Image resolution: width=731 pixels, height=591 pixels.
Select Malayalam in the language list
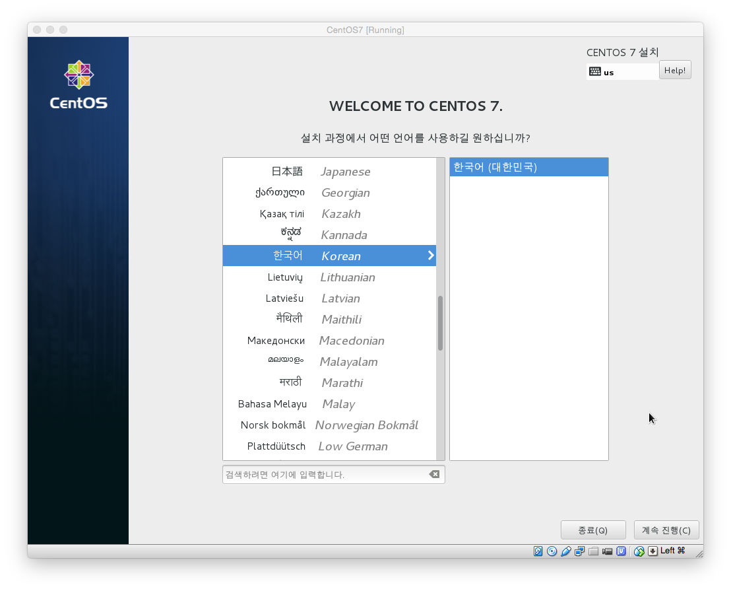click(330, 361)
